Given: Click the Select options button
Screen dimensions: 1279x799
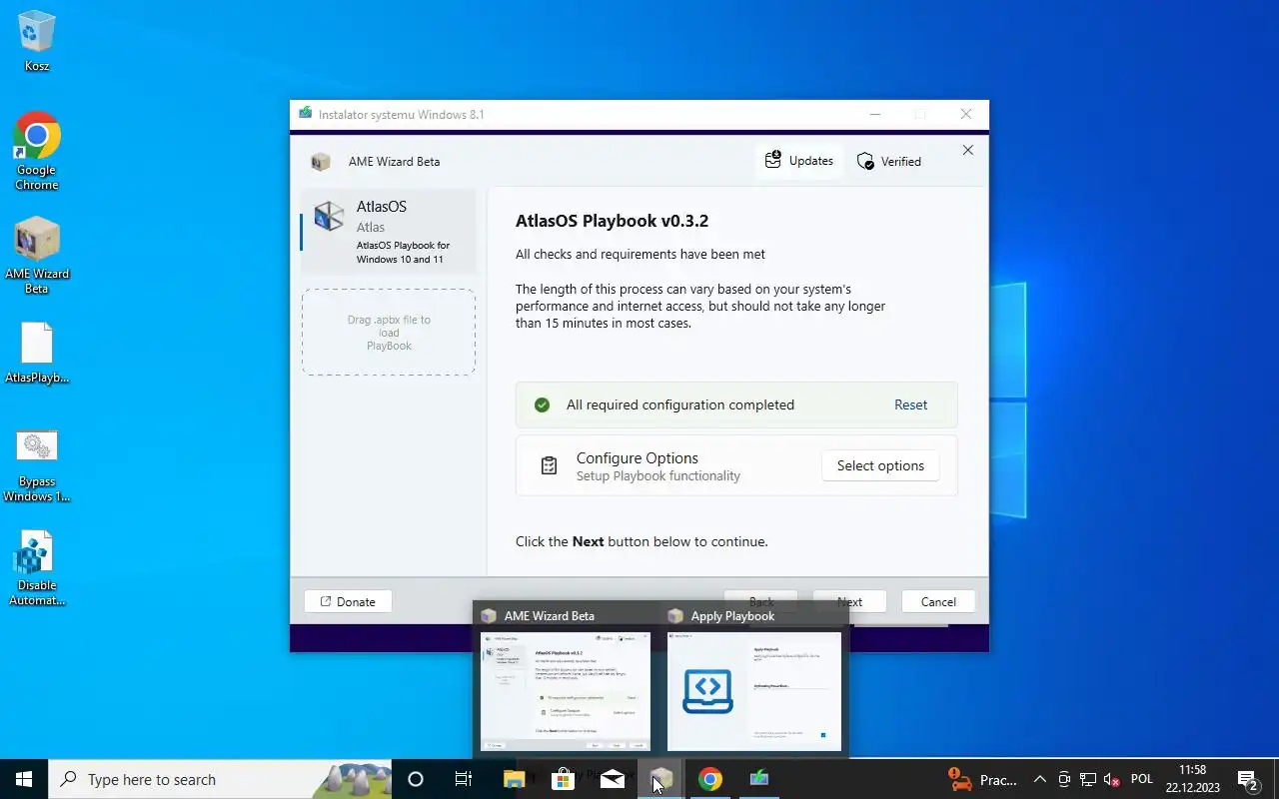Looking at the screenshot, I should click(880, 465).
